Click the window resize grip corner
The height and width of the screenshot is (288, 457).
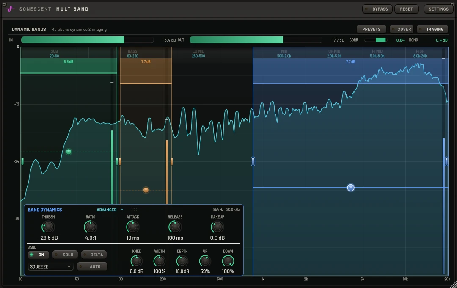(453, 284)
